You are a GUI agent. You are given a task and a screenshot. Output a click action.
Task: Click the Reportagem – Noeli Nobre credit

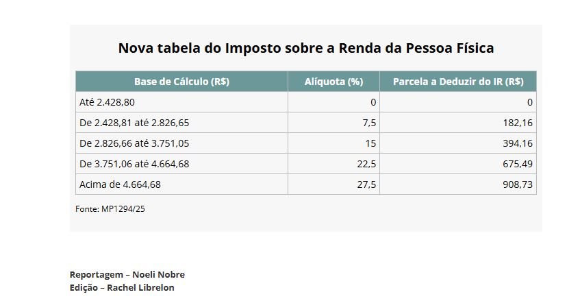pyautogui.click(x=127, y=274)
